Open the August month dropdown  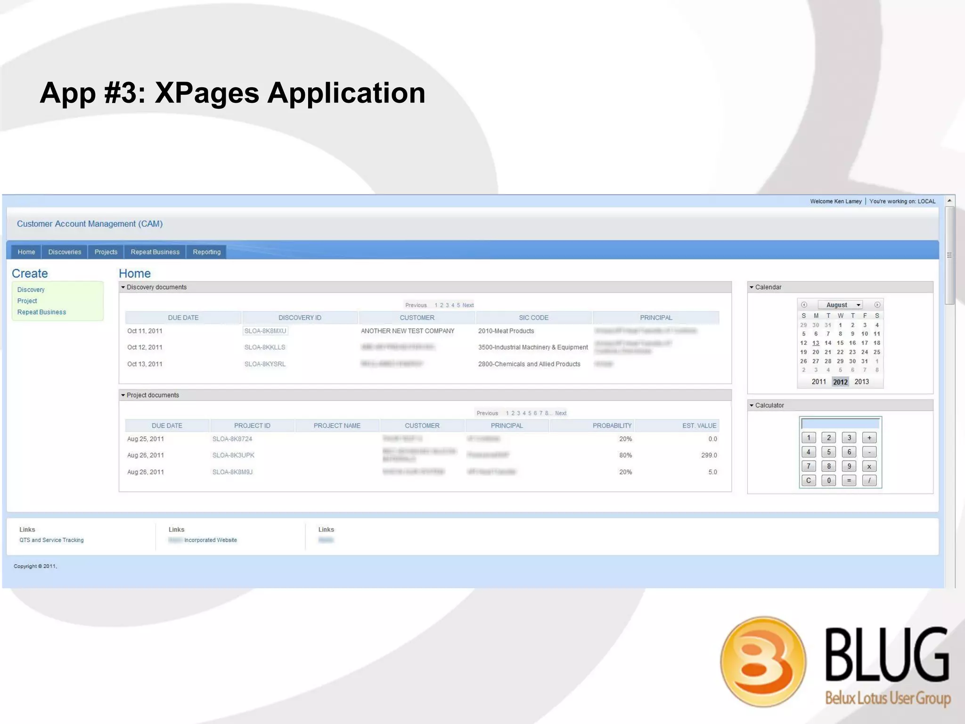840,305
